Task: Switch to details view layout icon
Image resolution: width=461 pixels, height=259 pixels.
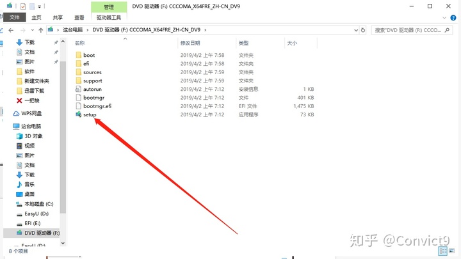Action: (x=443, y=251)
